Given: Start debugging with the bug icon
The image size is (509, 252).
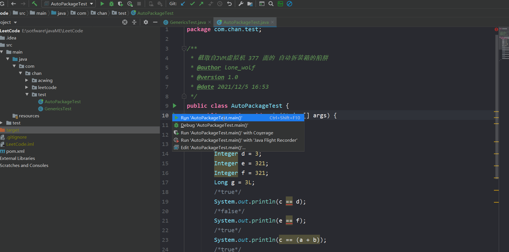Looking at the screenshot, I should pyautogui.click(x=111, y=4).
